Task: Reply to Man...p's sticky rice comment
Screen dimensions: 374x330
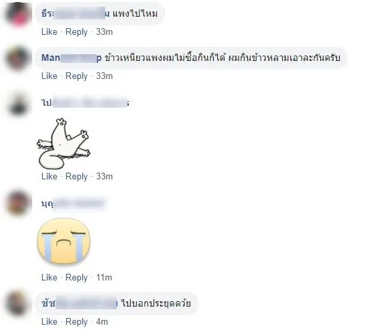Action: click(x=76, y=76)
